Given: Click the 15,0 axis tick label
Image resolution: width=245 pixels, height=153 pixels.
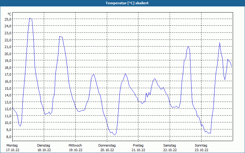Looking at the screenshot, I should point(8,88).
